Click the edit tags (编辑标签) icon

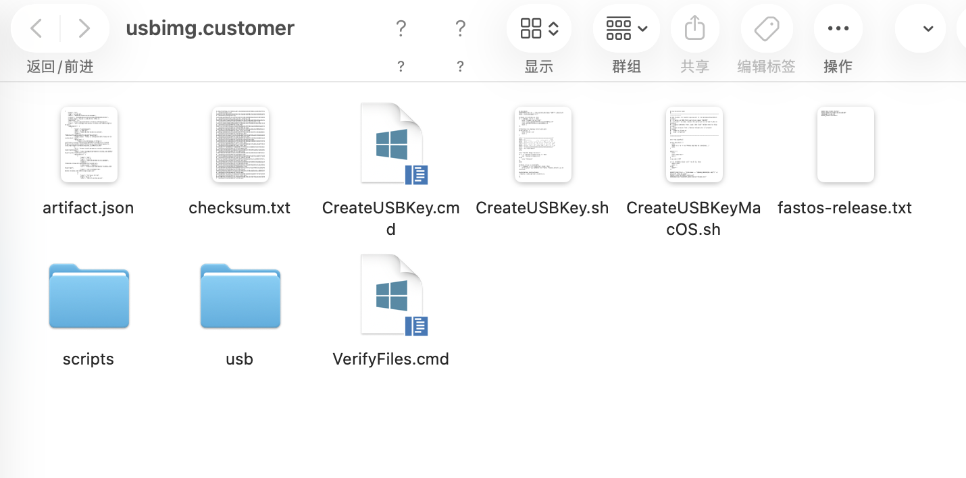766,28
